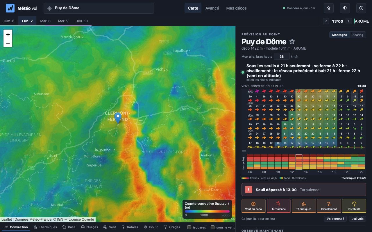The image size is (372, 232).
Task: Click the J'ai renoncé button
Action: pos(335,219)
